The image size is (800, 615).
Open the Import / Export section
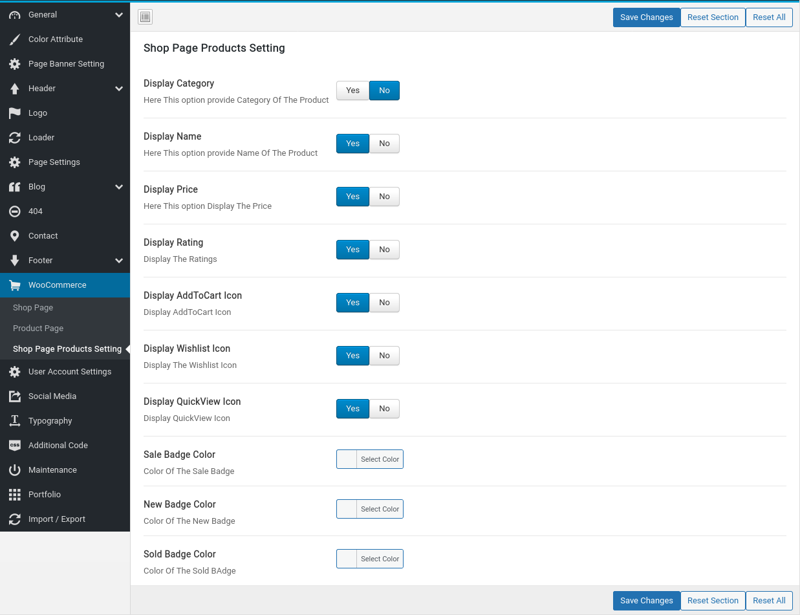[x=65, y=519]
